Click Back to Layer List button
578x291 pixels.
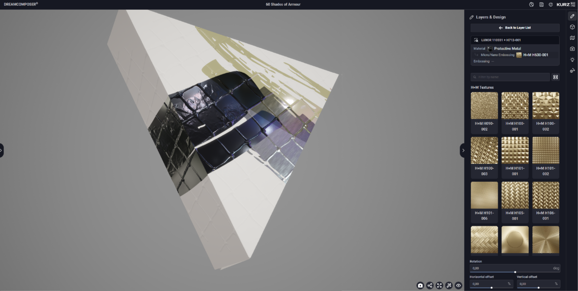pos(514,28)
